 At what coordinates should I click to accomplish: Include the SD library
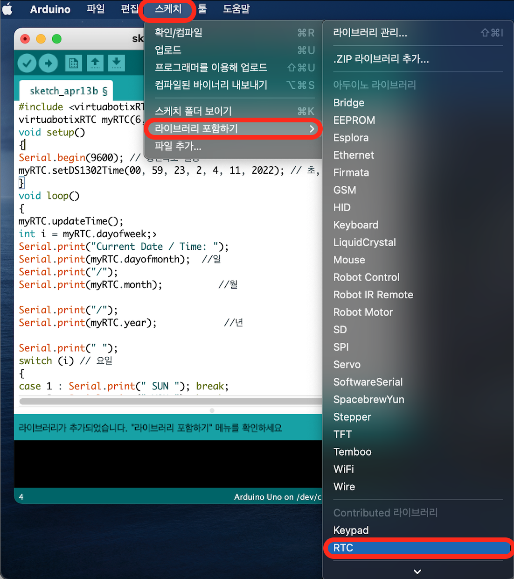(418, 330)
